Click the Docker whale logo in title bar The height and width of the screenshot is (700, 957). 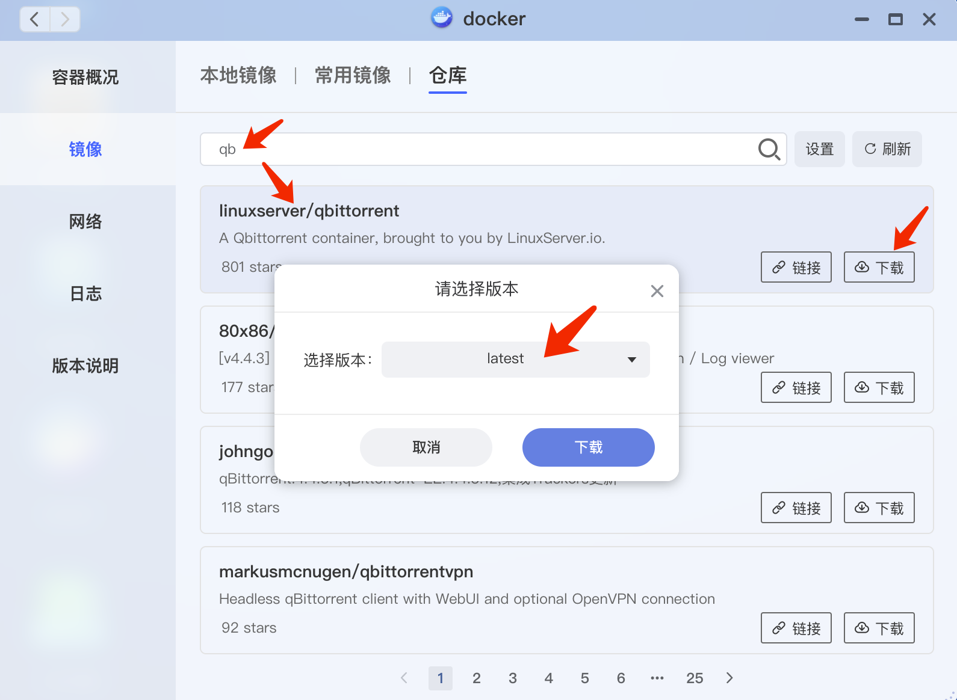point(442,18)
